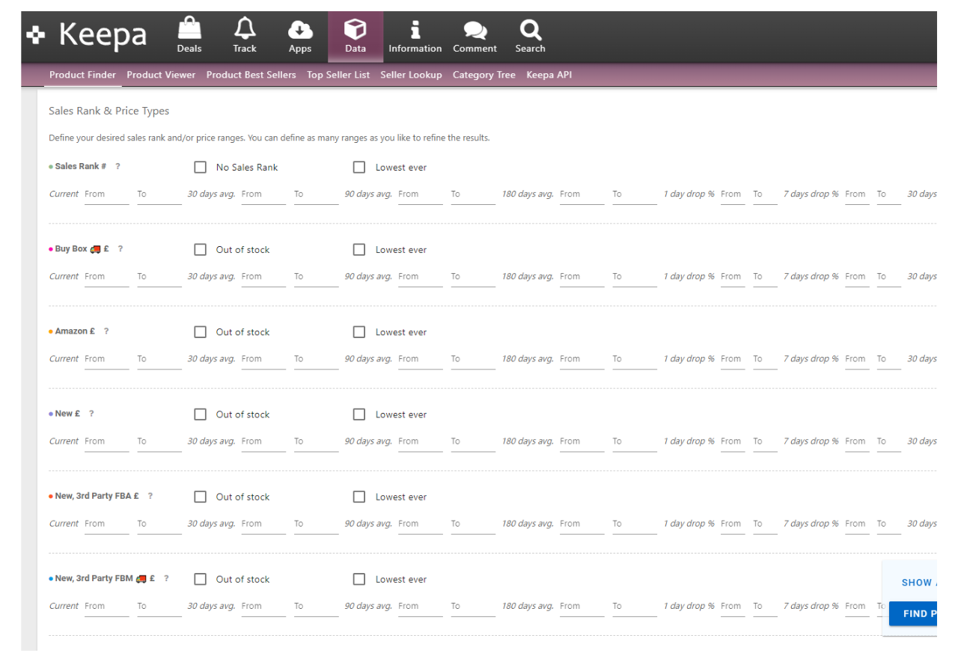Focus Buy Box 30 days avg. To field

pos(316,277)
